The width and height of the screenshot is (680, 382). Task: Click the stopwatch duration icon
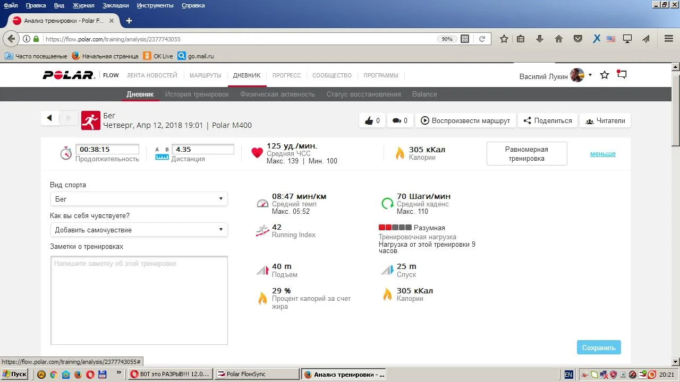tap(66, 153)
